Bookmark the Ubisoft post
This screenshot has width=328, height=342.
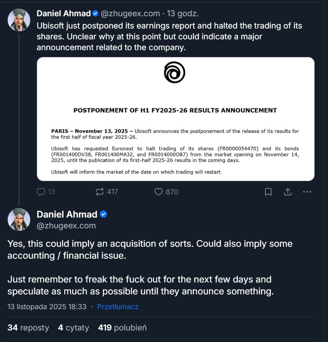click(268, 192)
